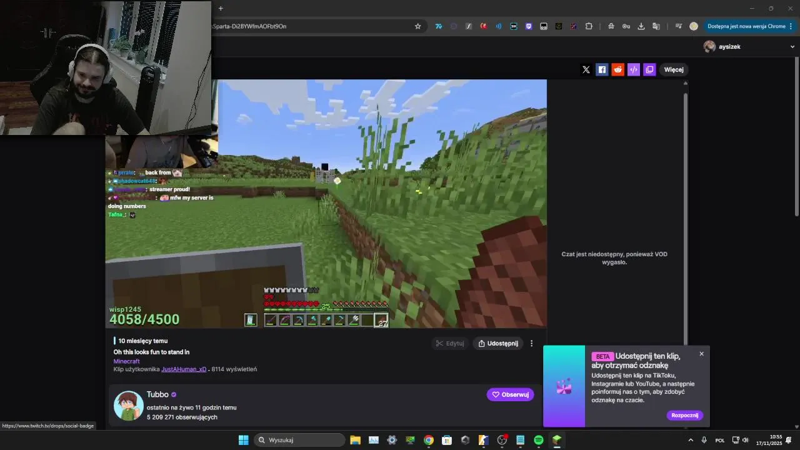The width and height of the screenshot is (800, 450).
Task: Click the Edytuj clip button
Action: click(x=450, y=343)
